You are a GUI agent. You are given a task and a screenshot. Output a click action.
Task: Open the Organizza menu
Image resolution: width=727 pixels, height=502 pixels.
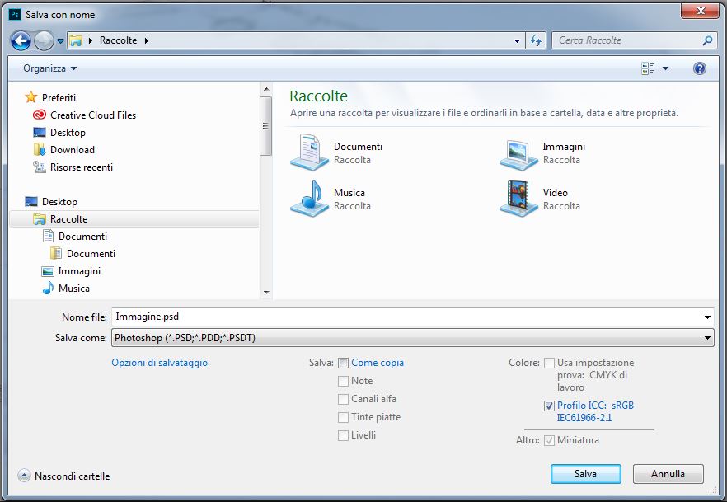[49, 68]
